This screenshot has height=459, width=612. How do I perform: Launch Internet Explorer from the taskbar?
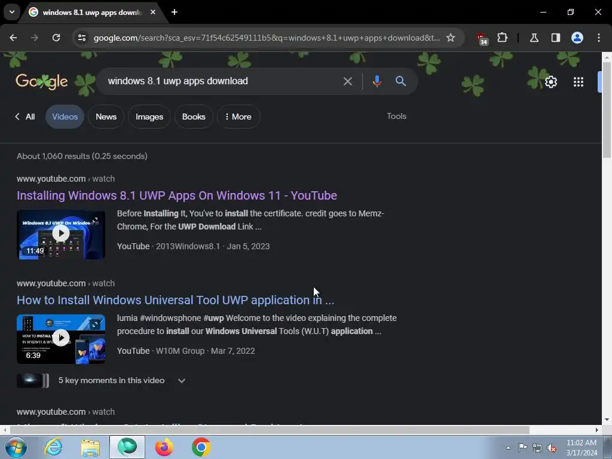[53, 447]
